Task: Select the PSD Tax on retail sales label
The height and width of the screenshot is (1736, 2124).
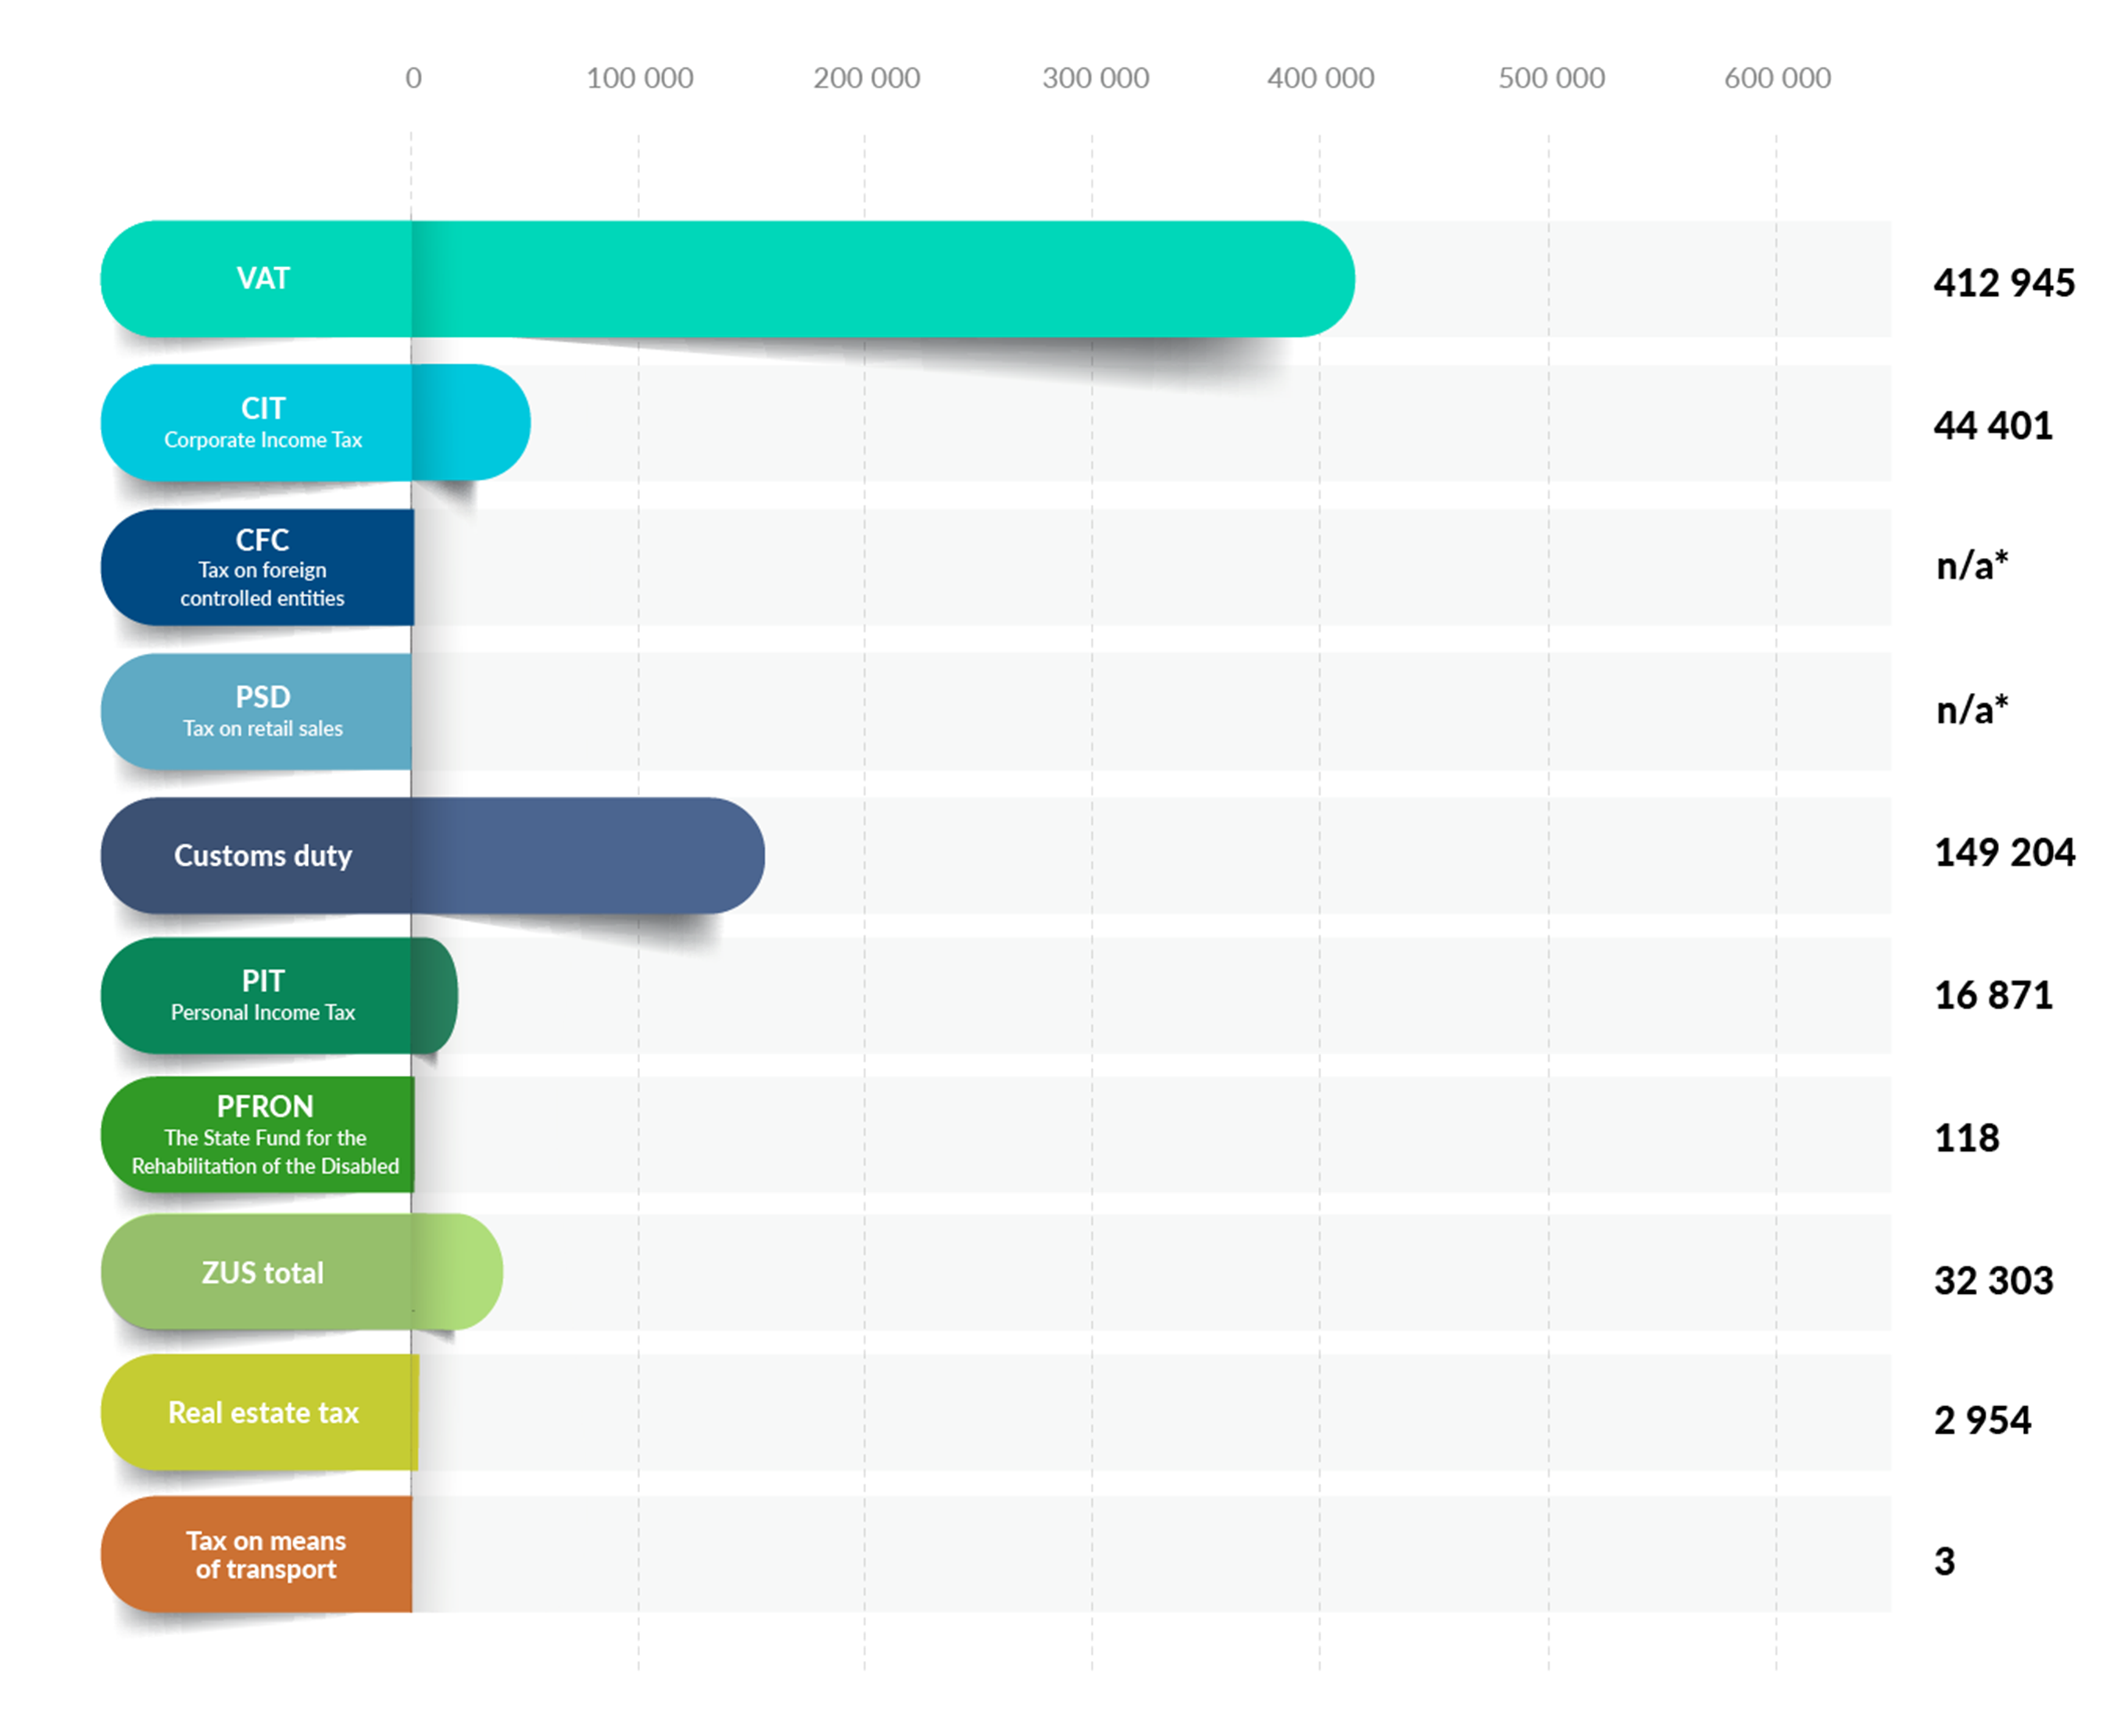Action: (x=263, y=711)
